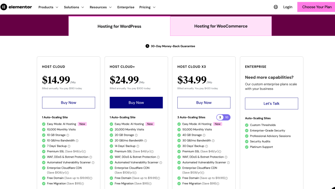Switch to Hosting for WordPress tab
Screen dimensions: 335x189
point(119,26)
